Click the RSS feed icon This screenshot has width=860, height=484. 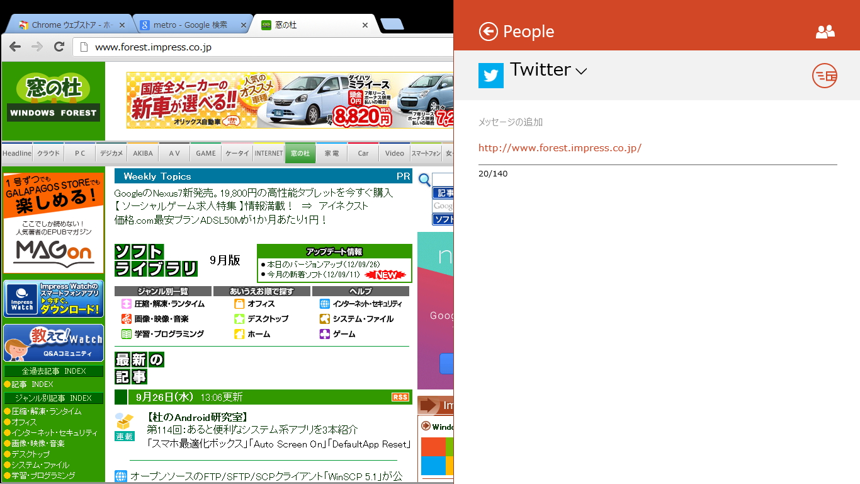400,397
